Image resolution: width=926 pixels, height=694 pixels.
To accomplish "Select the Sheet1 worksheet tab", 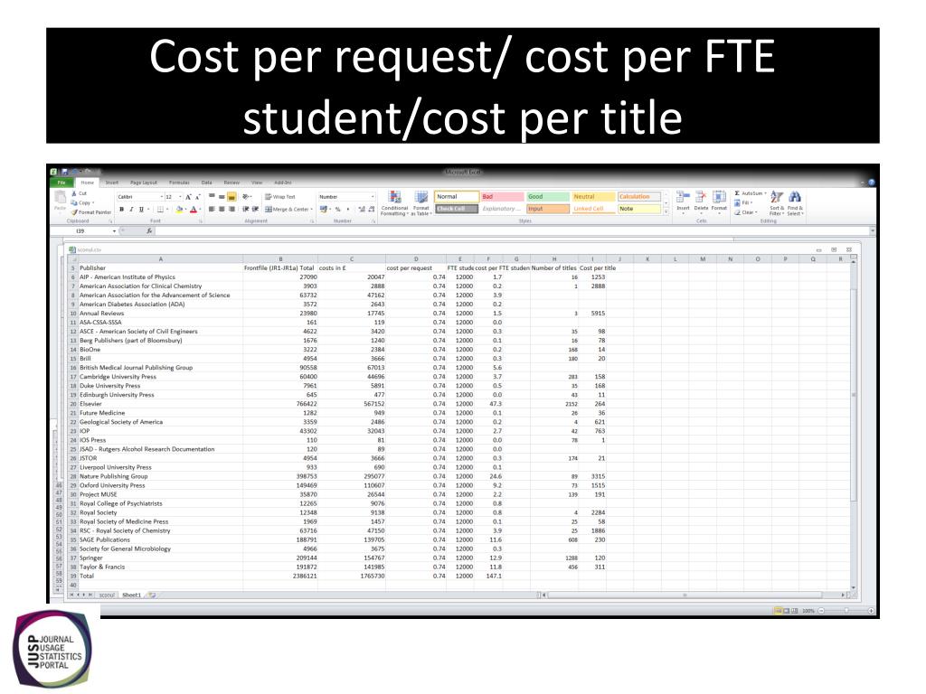I will 131,596.
